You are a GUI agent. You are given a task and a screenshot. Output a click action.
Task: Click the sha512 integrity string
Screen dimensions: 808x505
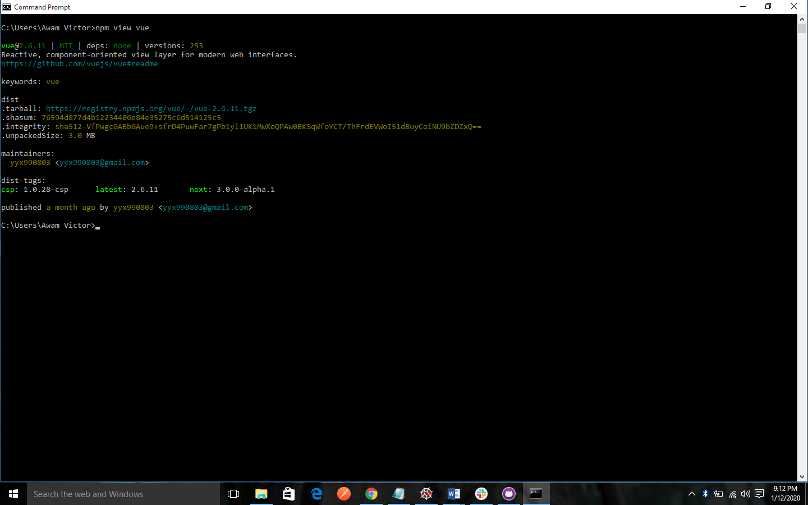pos(268,127)
